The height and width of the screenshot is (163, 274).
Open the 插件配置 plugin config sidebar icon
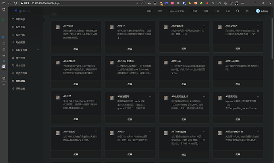point(13,81)
